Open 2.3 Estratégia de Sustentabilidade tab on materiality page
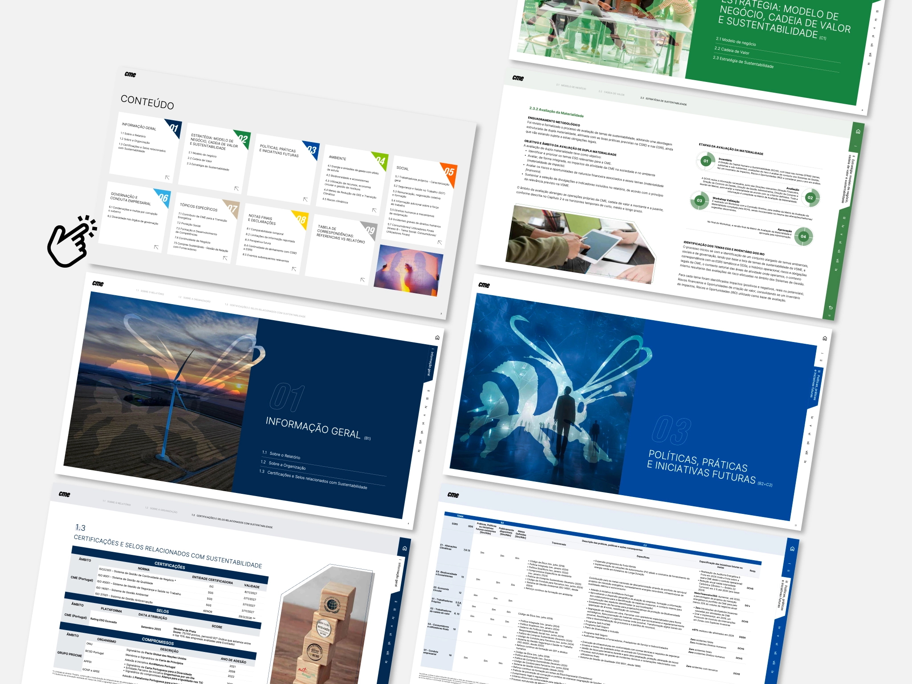Image resolution: width=912 pixels, height=684 pixels. click(663, 101)
